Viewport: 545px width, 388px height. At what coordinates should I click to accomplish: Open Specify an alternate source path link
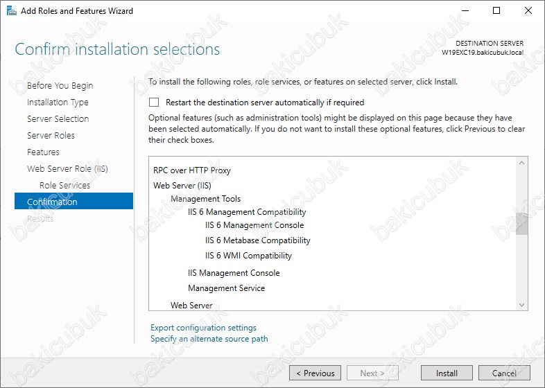click(209, 339)
